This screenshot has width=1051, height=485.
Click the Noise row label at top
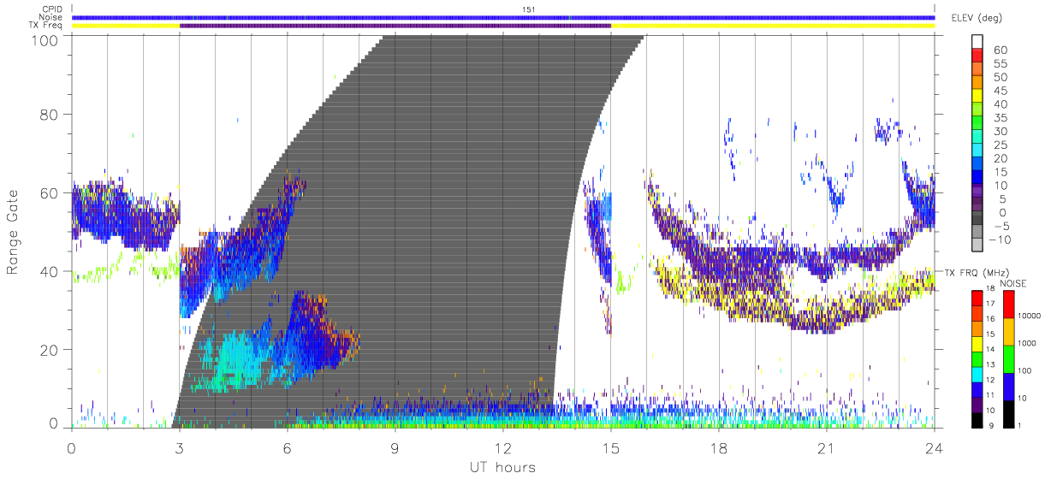point(51,17)
